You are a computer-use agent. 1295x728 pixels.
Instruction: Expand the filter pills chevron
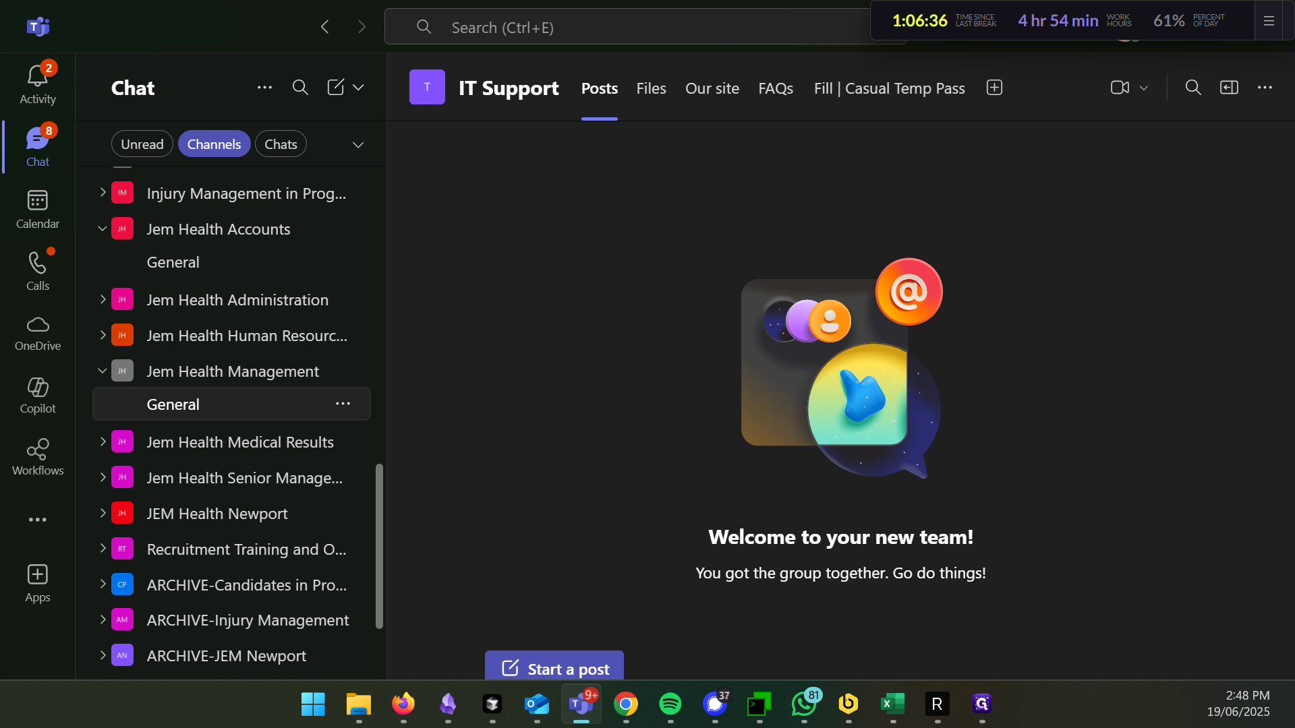358,145
